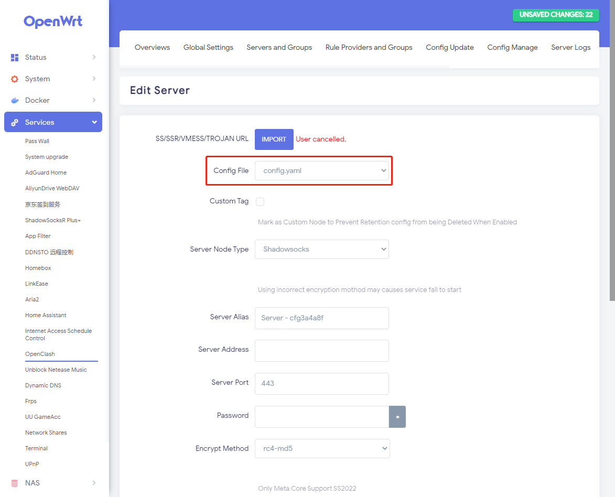Expand the System menu chevron
Screen dimensions: 615x497
click(94, 79)
